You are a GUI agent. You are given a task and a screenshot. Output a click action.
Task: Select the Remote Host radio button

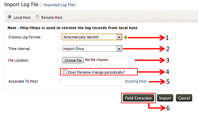click(x=37, y=17)
